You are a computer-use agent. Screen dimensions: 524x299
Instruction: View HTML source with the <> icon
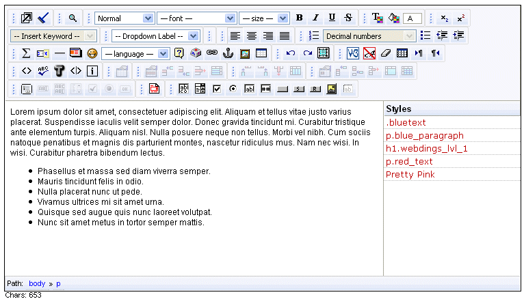27,71
